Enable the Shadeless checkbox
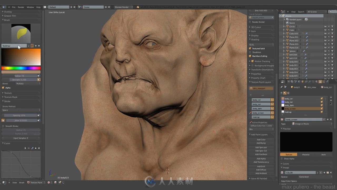Viewport: 337px width, 190px height. pos(250,52)
